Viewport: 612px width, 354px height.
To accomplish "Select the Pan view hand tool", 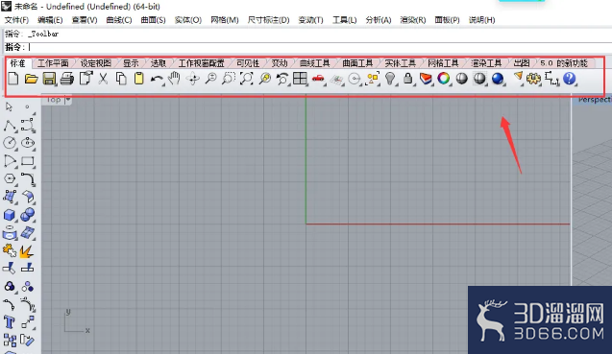I will point(174,79).
